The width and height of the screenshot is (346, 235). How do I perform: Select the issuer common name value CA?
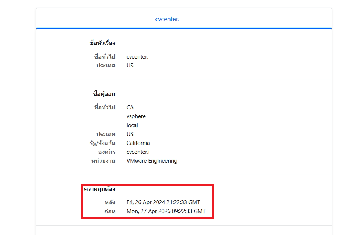click(130, 107)
